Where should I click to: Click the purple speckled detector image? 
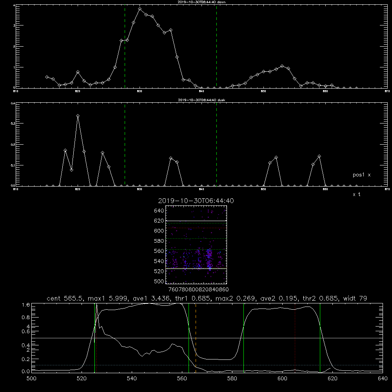coord(196,245)
